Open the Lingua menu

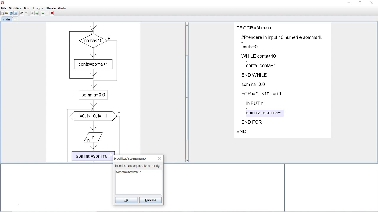coord(38,8)
